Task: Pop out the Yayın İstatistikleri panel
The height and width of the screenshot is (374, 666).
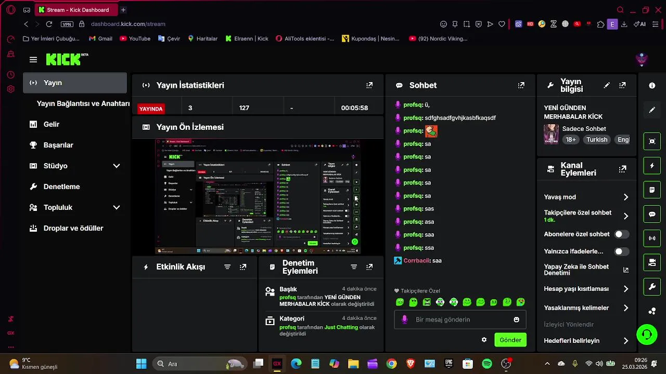Action: click(x=369, y=85)
